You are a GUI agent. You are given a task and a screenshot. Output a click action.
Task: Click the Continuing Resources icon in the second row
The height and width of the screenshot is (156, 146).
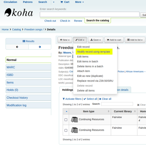click(x=74, y=130)
